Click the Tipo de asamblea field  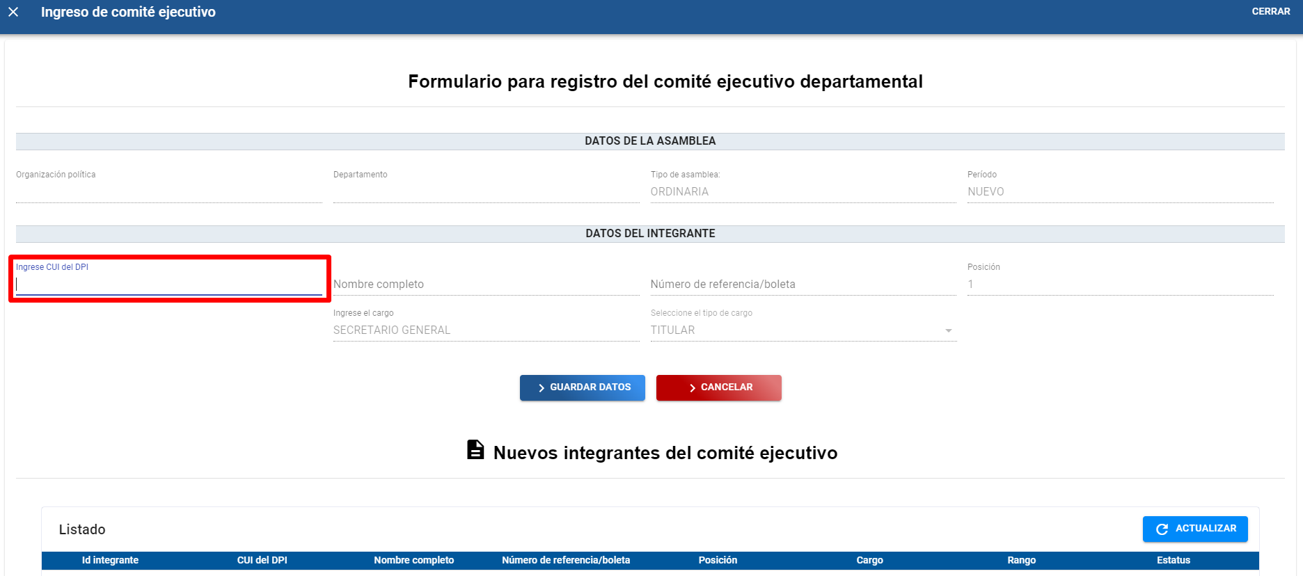click(x=803, y=192)
